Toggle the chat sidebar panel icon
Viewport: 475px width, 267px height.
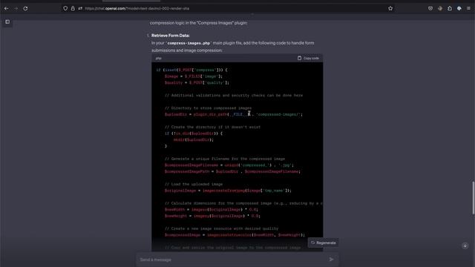click(7, 22)
